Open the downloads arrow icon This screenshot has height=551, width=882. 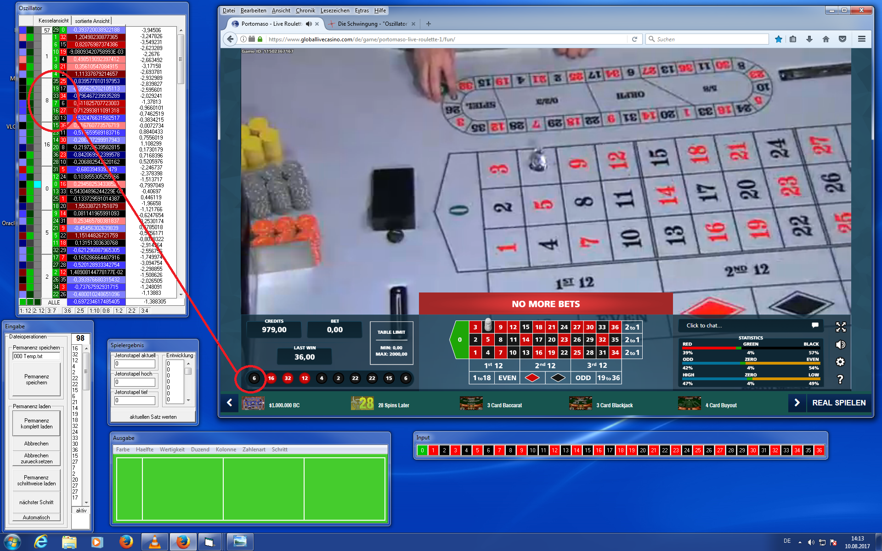[809, 39]
